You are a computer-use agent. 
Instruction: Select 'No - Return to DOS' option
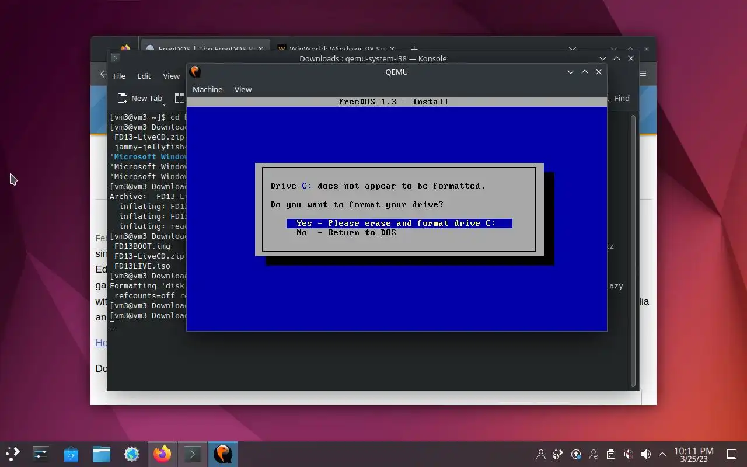pyautogui.click(x=346, y=232)
